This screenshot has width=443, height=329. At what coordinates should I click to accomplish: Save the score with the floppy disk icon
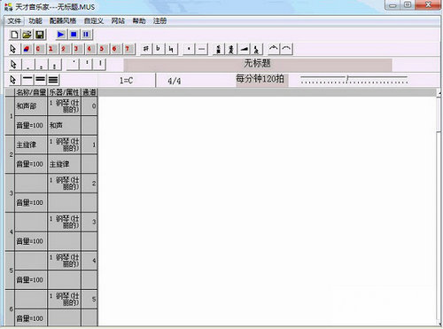click(40, 35)
